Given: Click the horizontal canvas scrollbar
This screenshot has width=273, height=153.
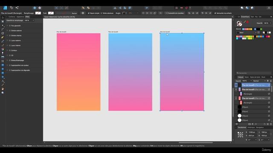Looking at the screenshot, I should click(196, 143).
